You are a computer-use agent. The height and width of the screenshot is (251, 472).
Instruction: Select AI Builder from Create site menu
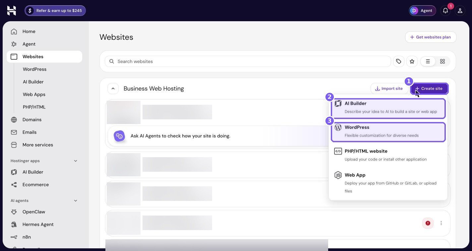click(388, 108)
